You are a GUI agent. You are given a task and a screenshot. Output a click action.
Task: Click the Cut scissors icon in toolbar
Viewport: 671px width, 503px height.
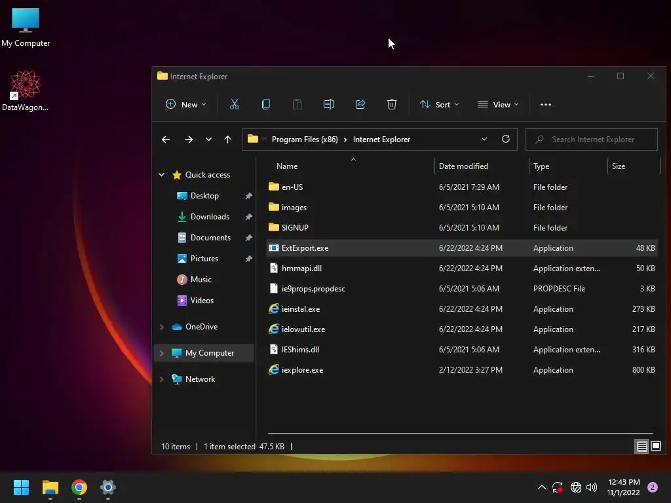click(235, 104)
